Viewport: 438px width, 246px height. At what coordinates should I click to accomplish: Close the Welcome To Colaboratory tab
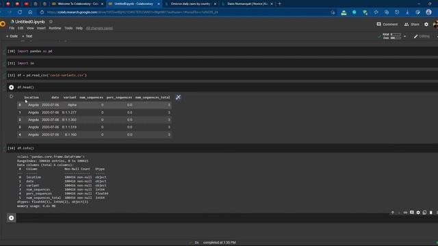(102, 4)
